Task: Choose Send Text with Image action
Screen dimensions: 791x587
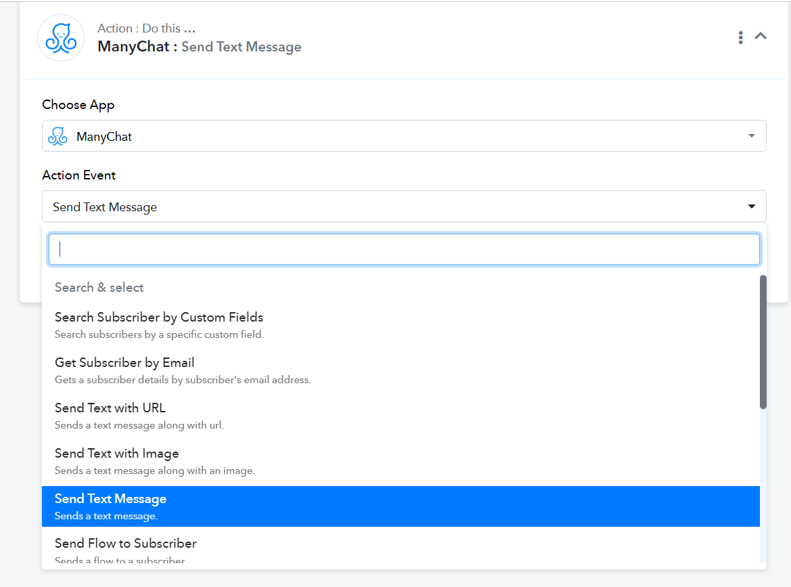Action: tap(401, 461)
